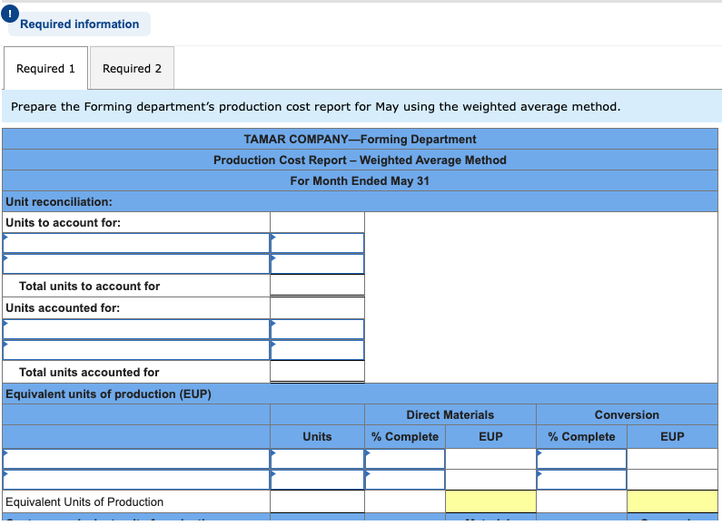This screenshot has height=525, width=722.
Task: Click yellow Direct Materials EUP total cell
Action: click(x=490, y=501)
